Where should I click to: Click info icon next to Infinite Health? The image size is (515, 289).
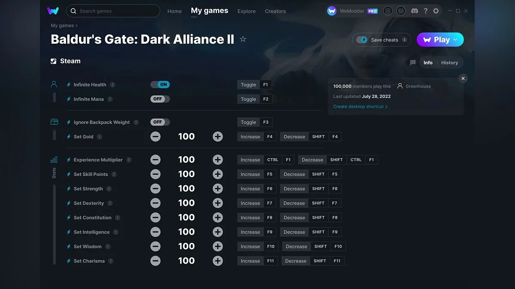[x=112, y=85]
